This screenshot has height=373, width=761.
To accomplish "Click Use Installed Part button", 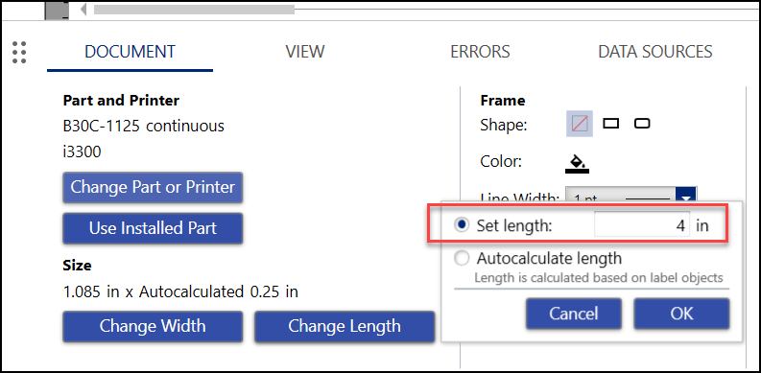I will (153, 228).
